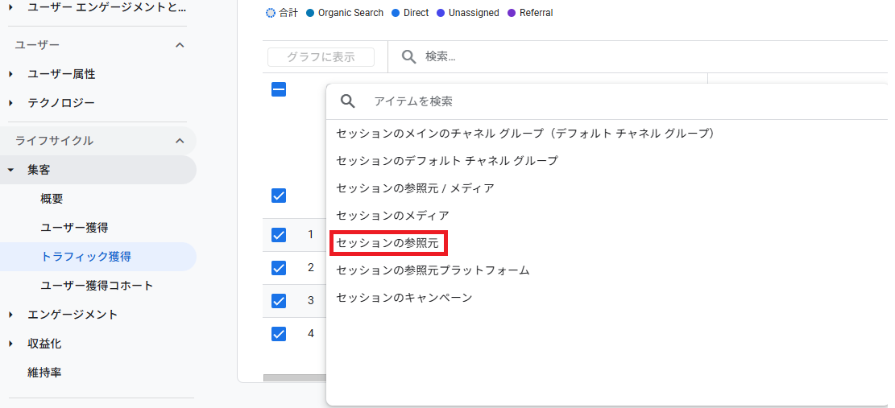This screenshot has height=408, width=895.
Task: Click the Organic Search legend label
Action: point(350,13)
